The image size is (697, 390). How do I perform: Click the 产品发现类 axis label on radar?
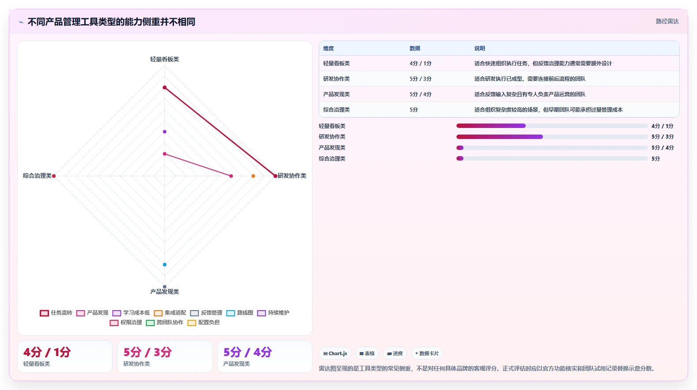click(x=165, y=292)
